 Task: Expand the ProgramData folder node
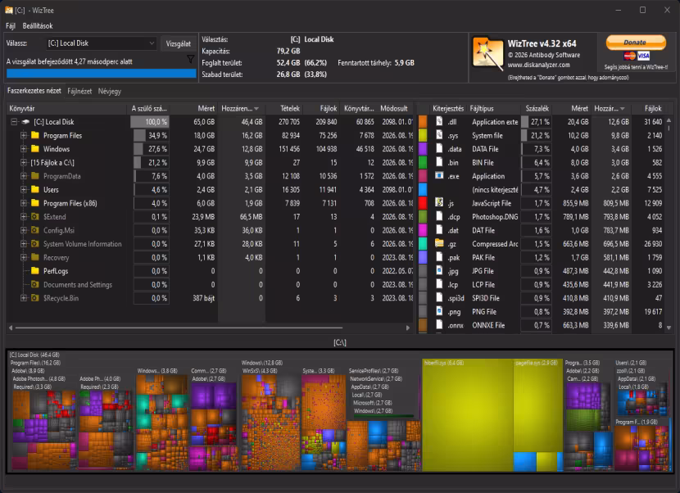tap(24, 176)
